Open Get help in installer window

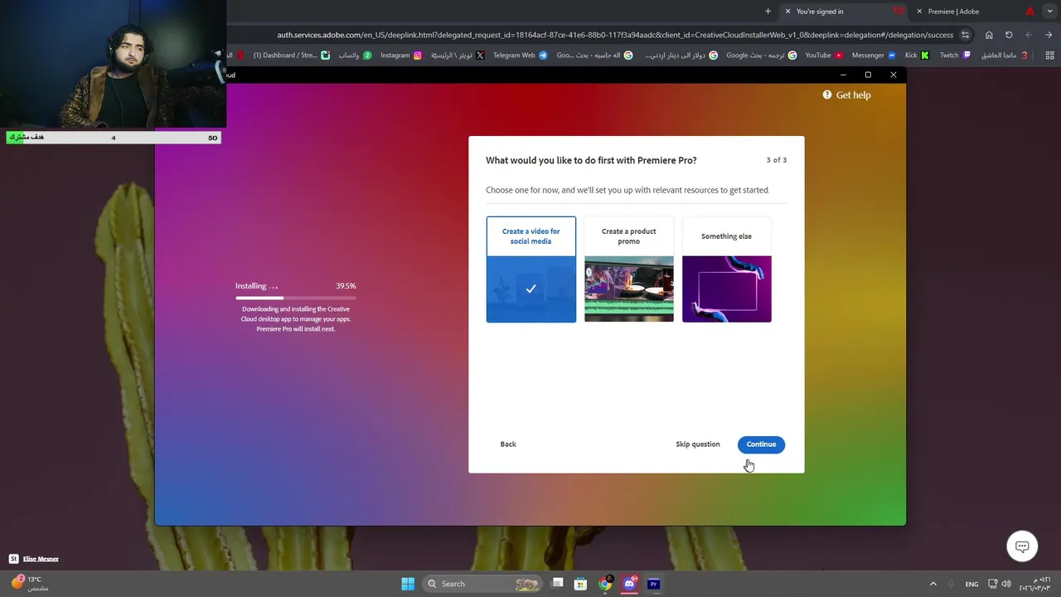point(846,95)
